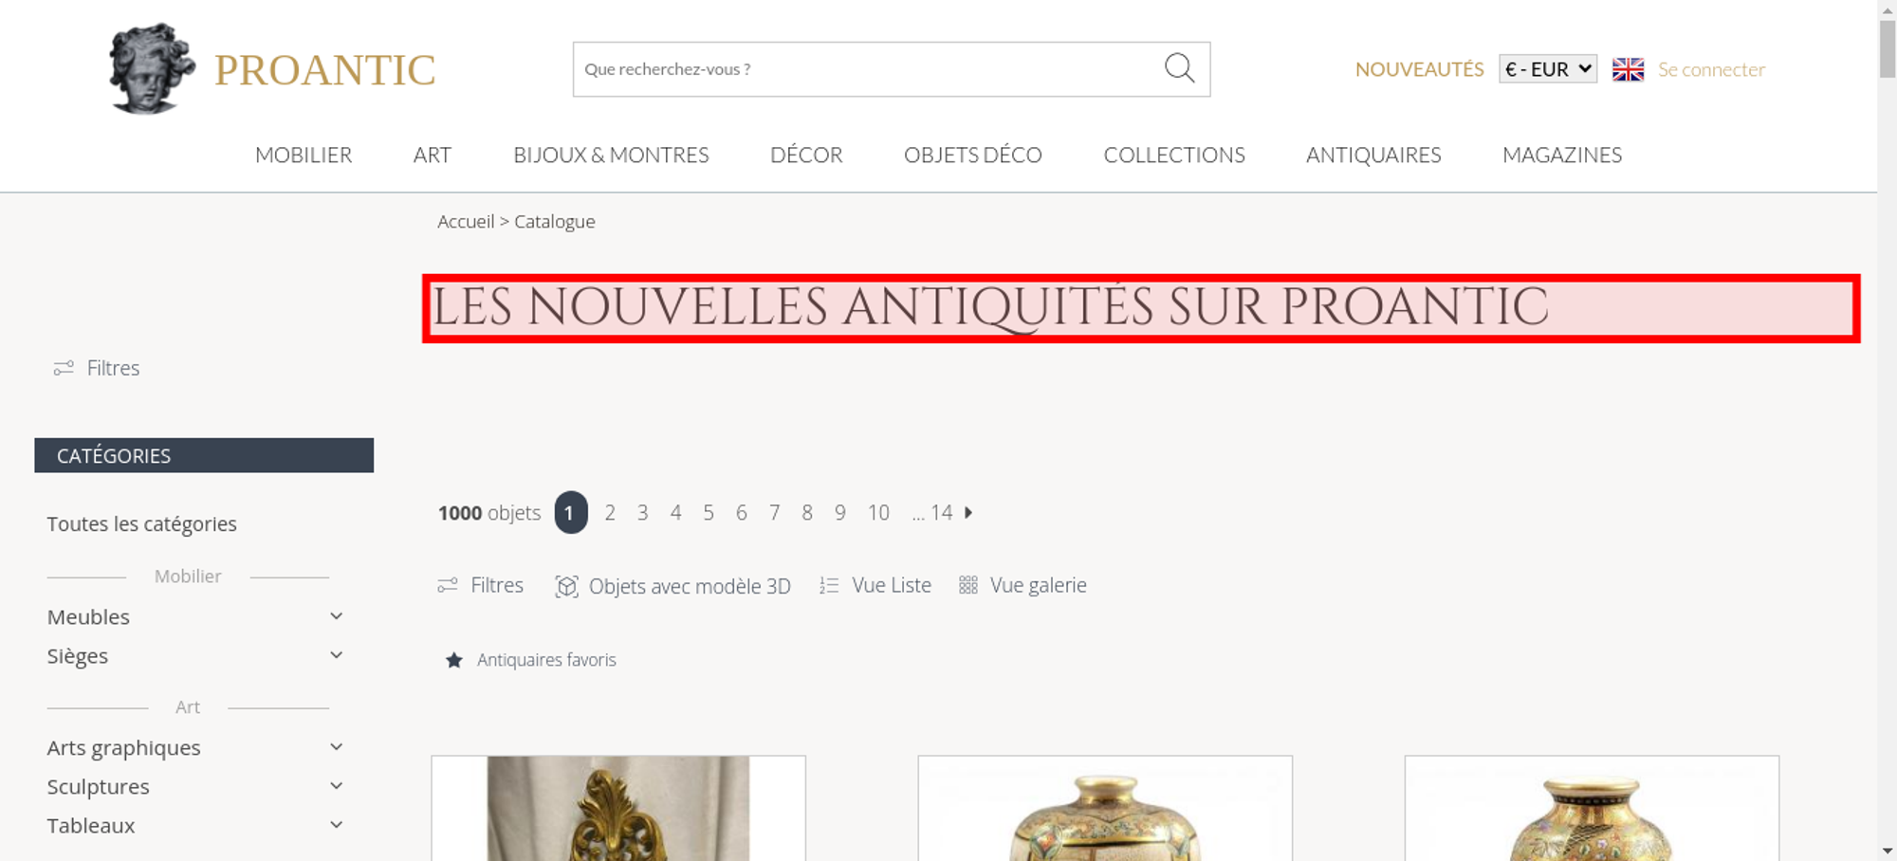The height and width of the screenshot is (861, 1897).
Task: Click the search magnifier icon
Action: coord(1179,68)
